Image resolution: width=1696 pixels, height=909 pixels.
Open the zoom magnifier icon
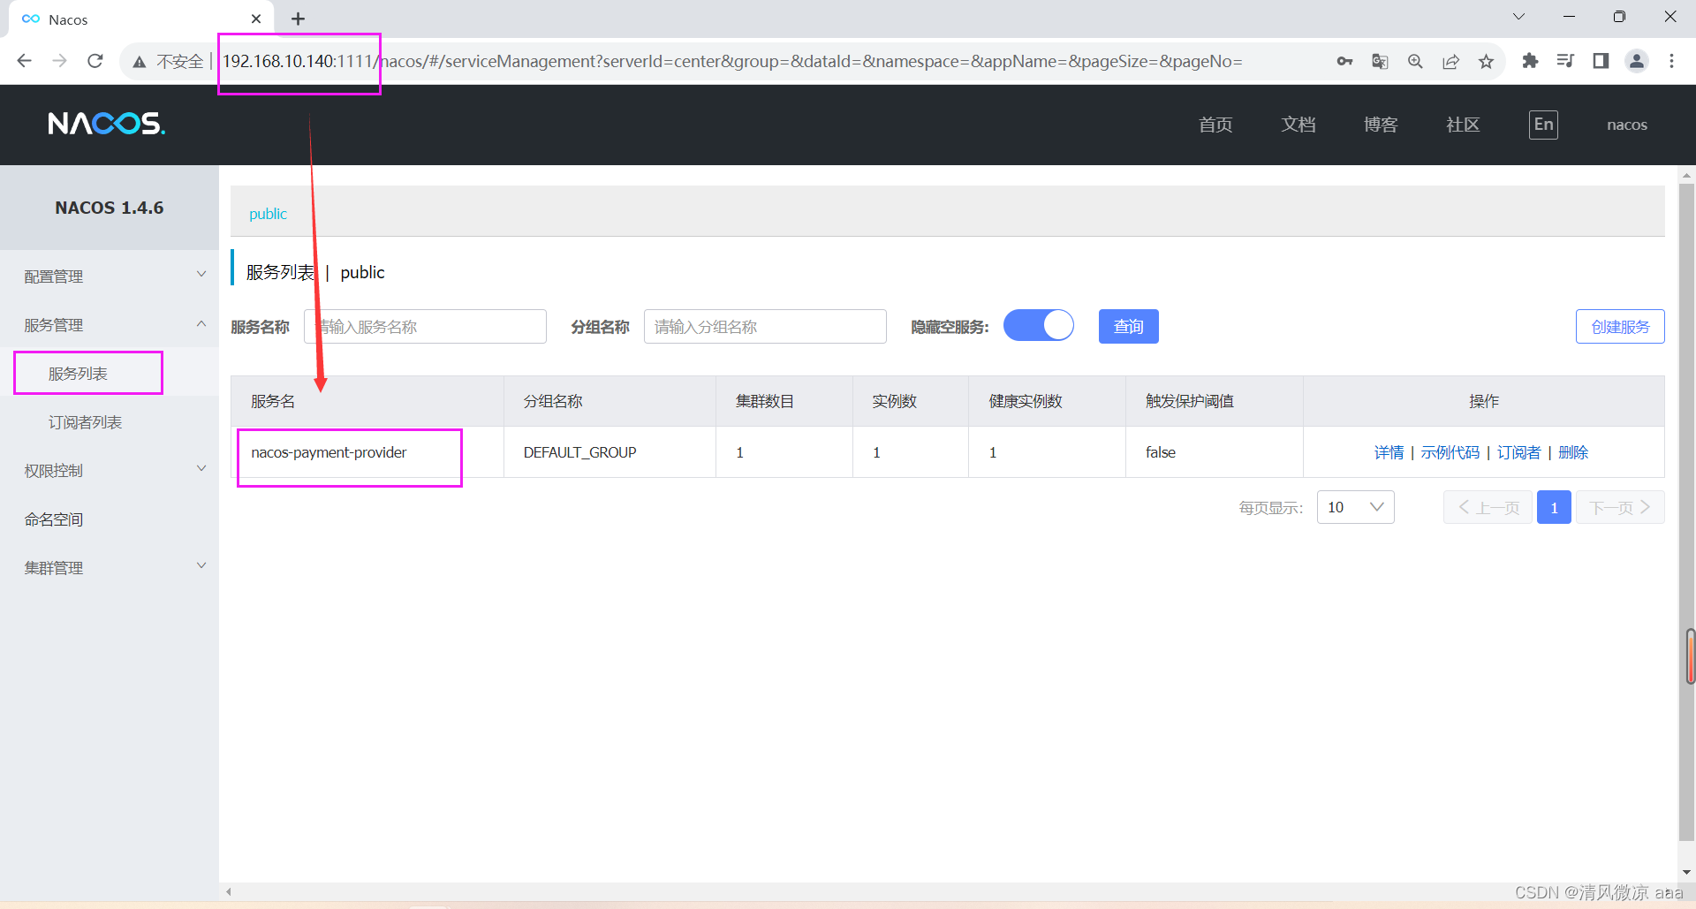pos(1415,61)
